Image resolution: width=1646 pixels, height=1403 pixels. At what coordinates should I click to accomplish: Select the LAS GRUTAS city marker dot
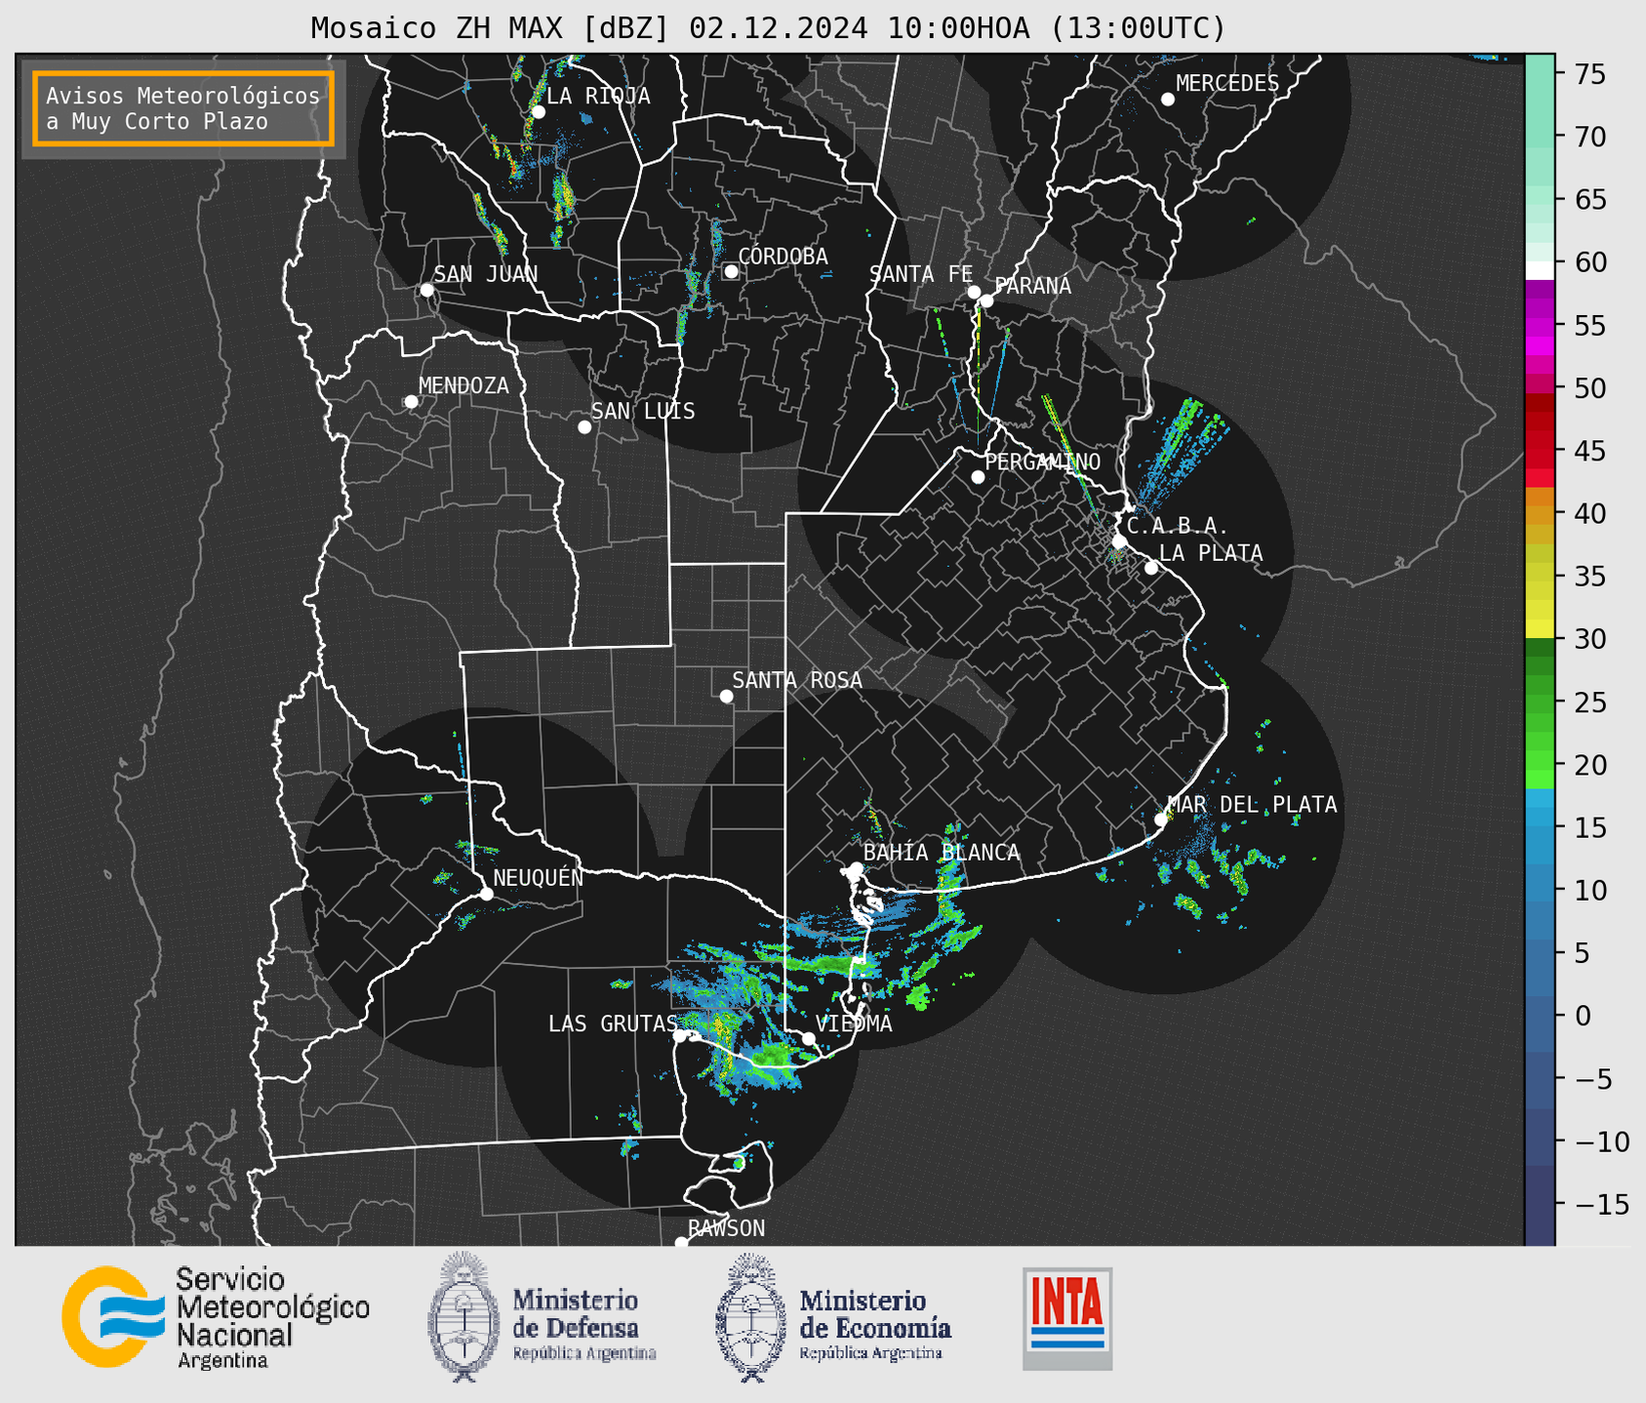tap(680, 1035)
